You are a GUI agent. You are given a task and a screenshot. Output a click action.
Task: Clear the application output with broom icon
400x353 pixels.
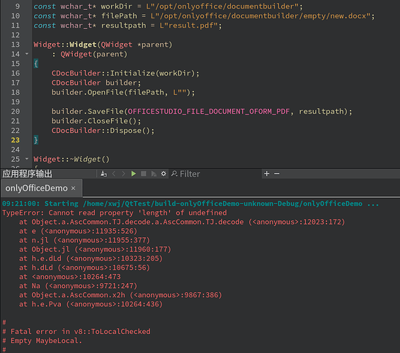click(x=103, y=174)
